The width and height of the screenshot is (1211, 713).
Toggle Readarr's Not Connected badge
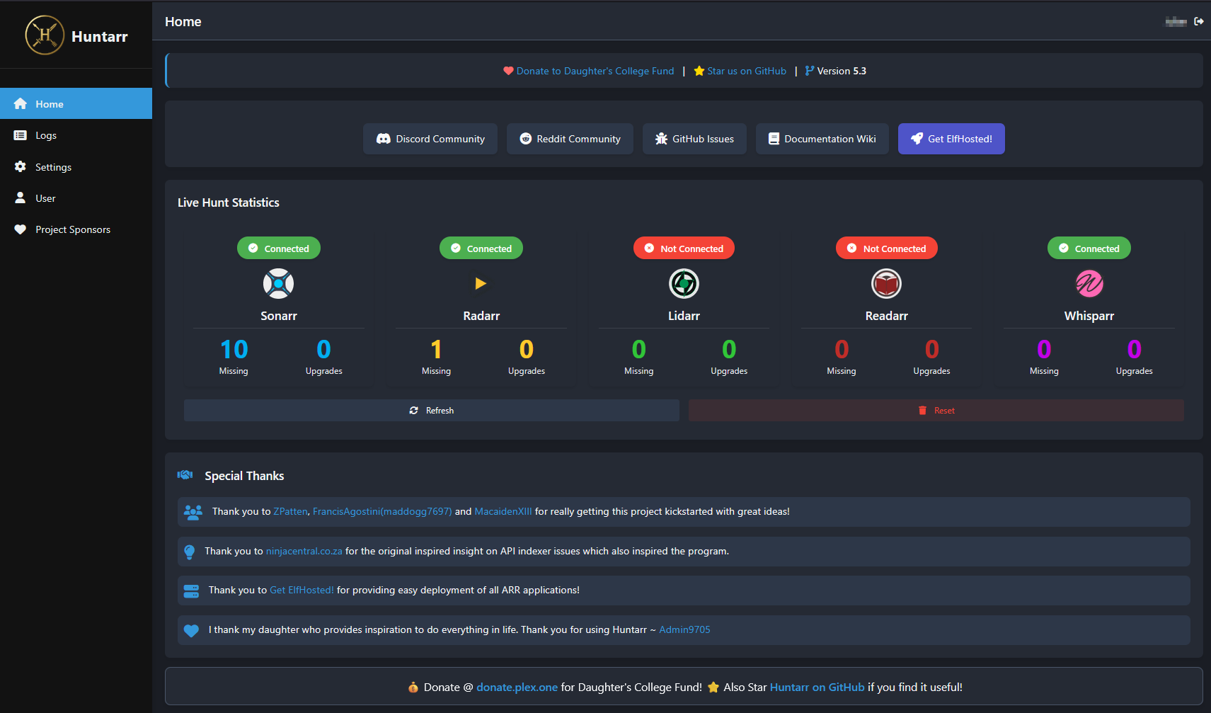click(x=886, y=248)
